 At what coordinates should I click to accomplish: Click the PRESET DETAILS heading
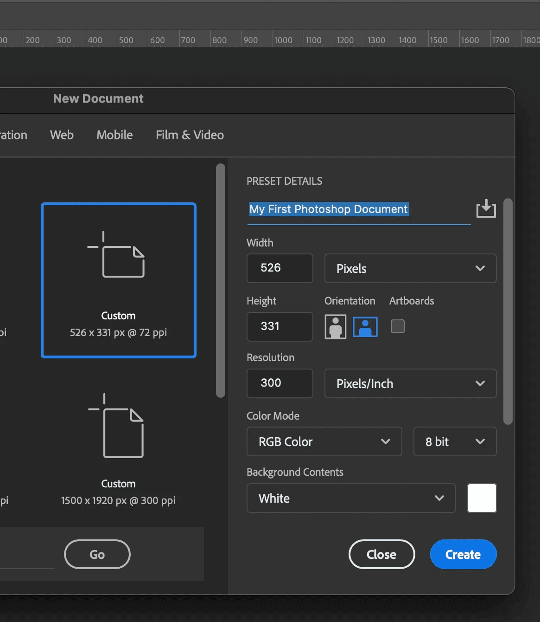(x=284, y=181)
